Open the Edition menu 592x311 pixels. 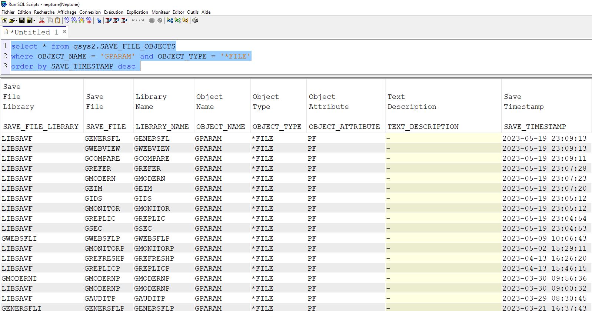24,12
